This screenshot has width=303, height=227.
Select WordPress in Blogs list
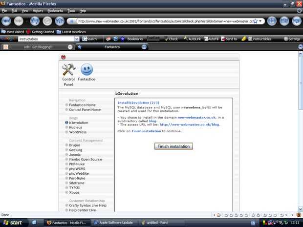[x=78, y=132]
